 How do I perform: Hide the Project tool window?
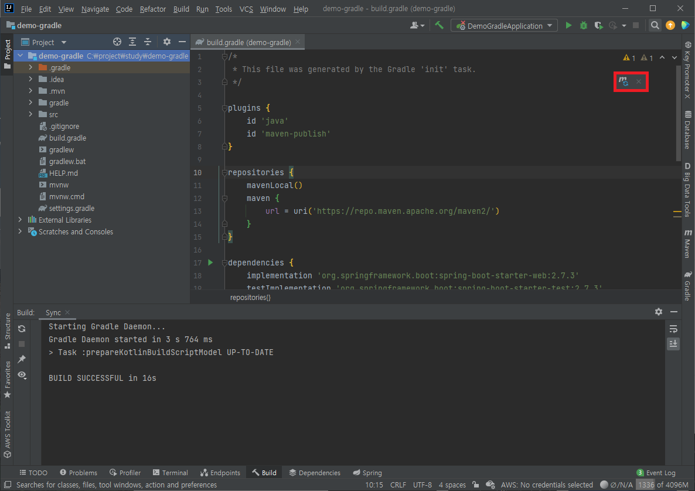coord(182,42)
